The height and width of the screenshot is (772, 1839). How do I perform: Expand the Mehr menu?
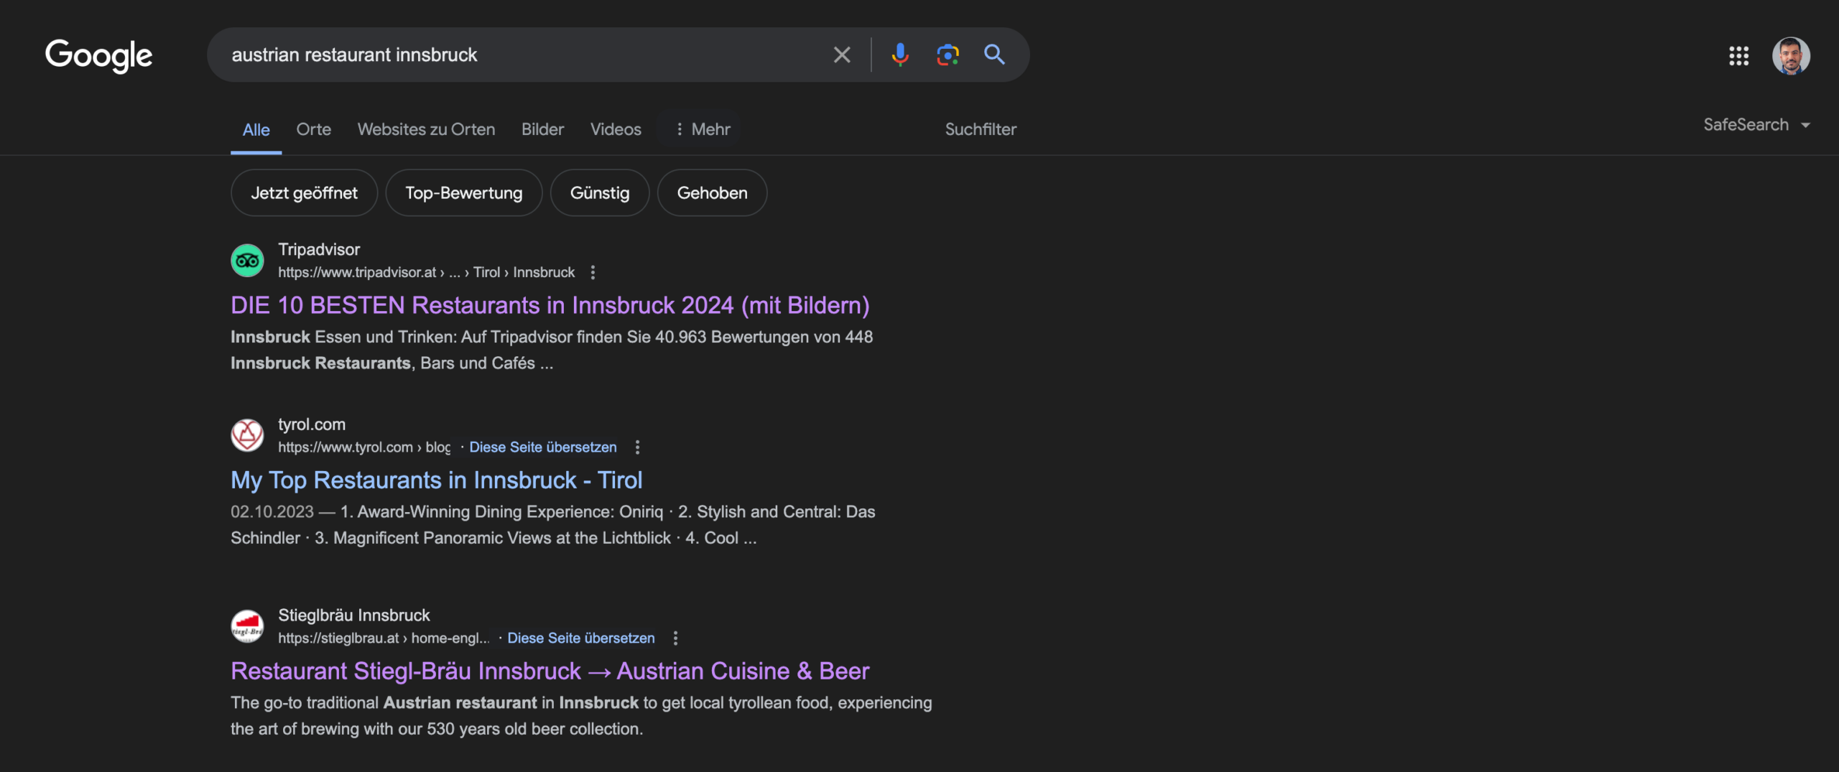(702, 129)
